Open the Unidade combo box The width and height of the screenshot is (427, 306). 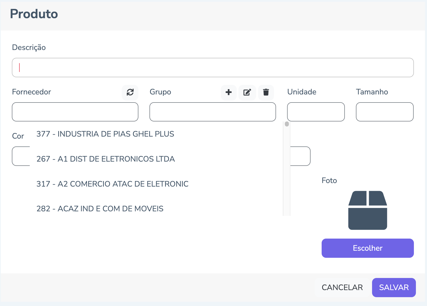[316, 112]
